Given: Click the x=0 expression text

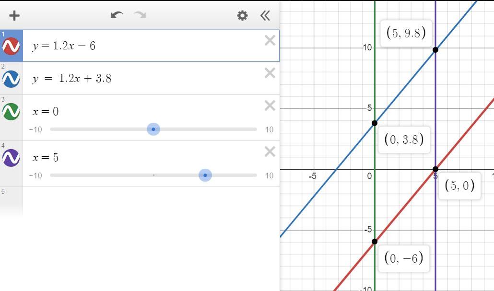Looking at the screenshot, I should pos(46,112).
